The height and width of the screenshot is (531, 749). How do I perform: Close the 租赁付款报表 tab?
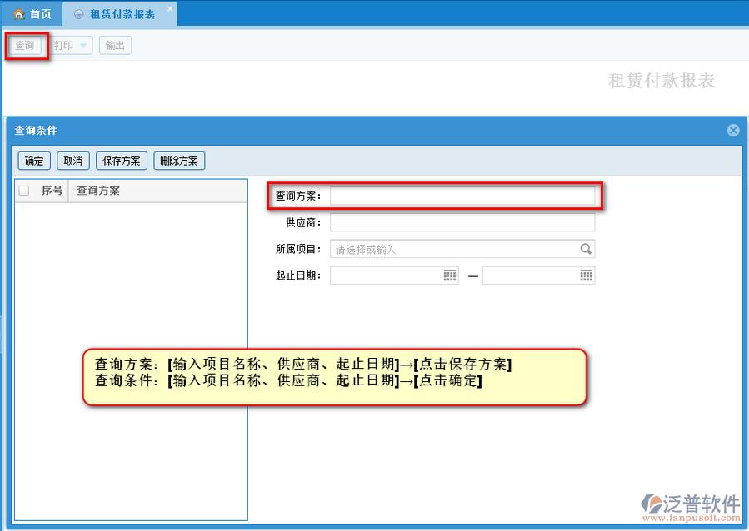(170, 8)
